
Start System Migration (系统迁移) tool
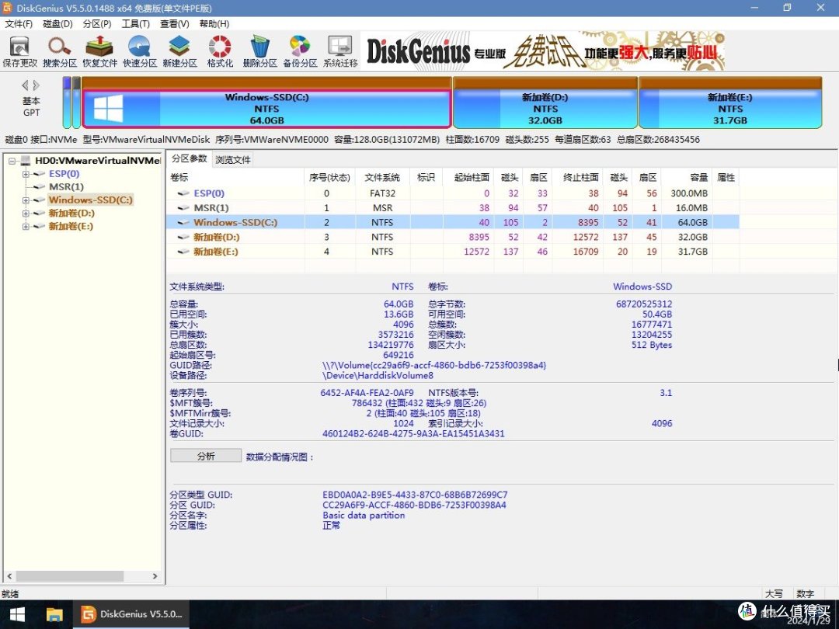coord(340,51)
